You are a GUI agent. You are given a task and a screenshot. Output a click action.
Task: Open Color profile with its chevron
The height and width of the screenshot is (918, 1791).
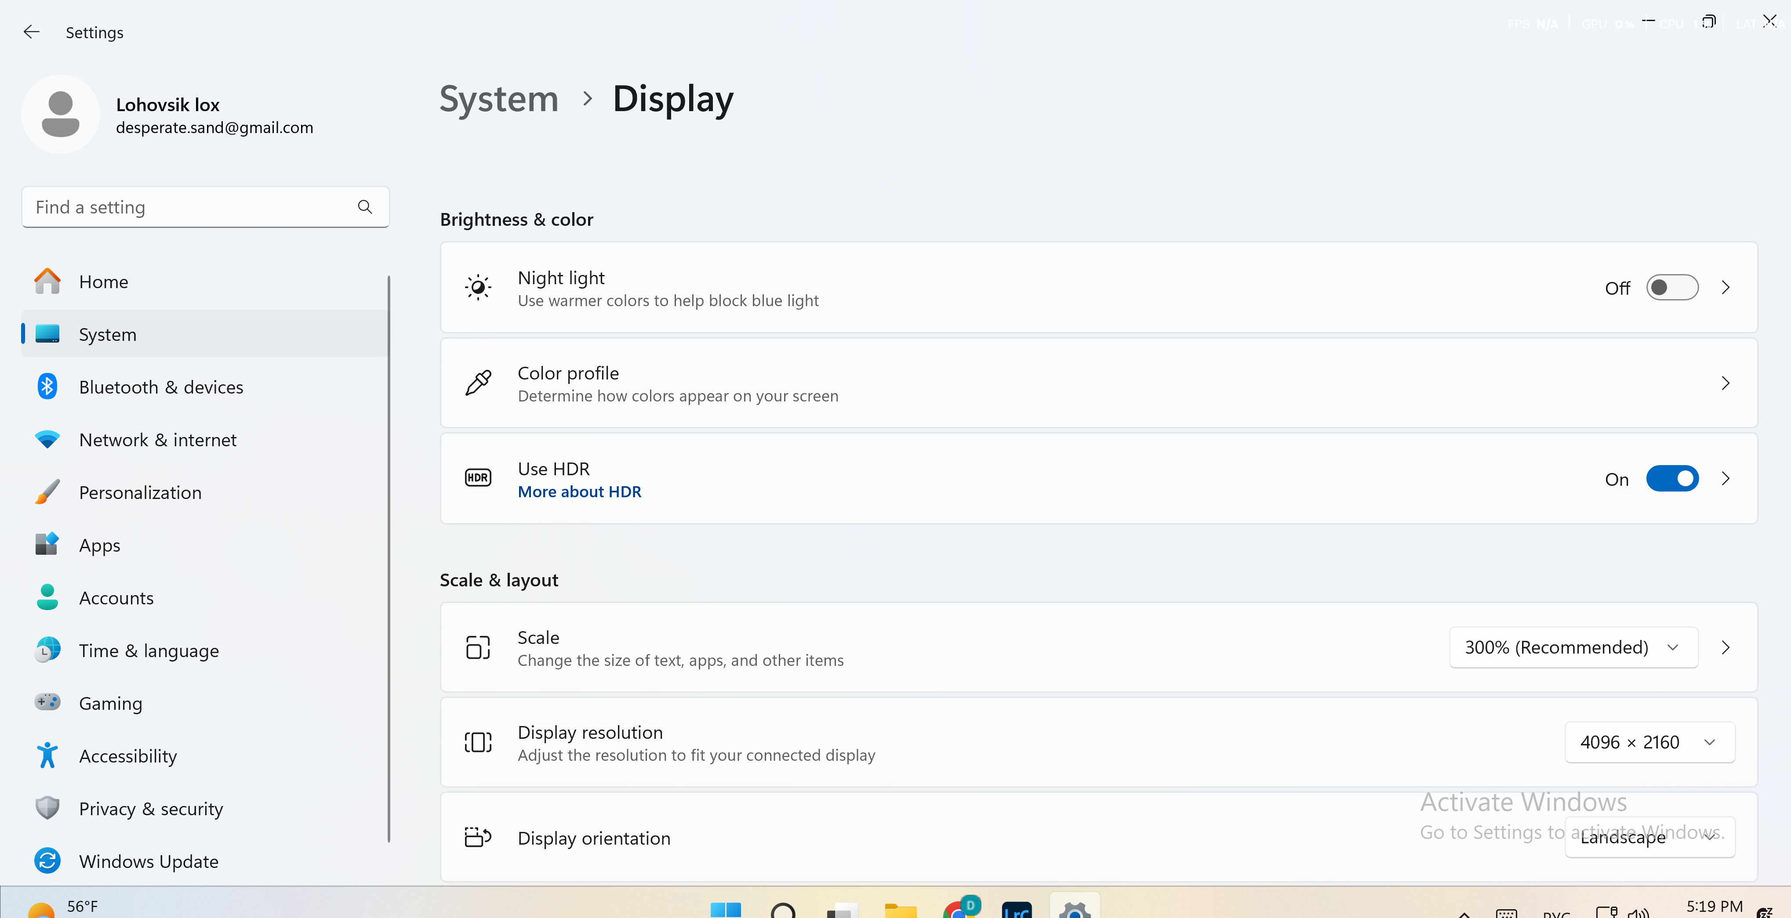point(1725,383)
